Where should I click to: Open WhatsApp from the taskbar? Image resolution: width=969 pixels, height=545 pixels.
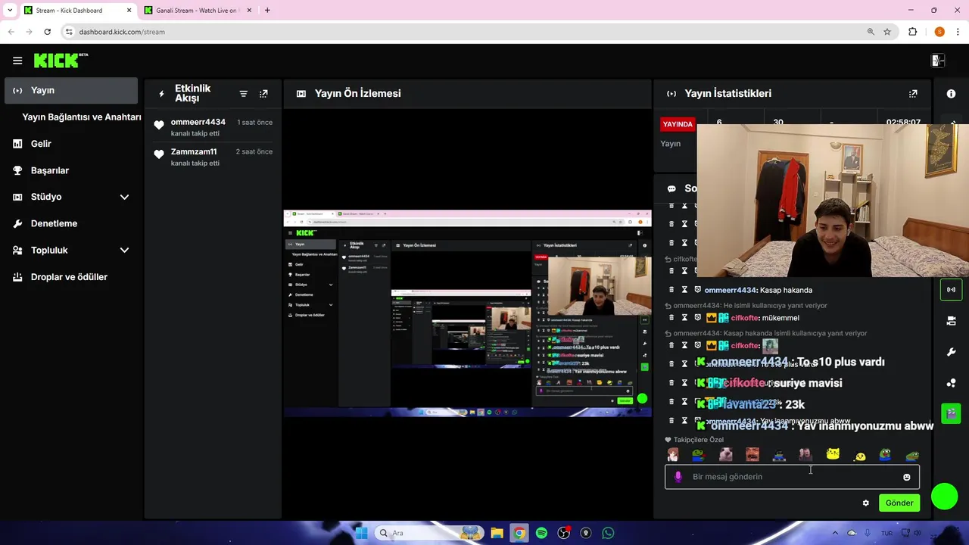coord(608,533)
